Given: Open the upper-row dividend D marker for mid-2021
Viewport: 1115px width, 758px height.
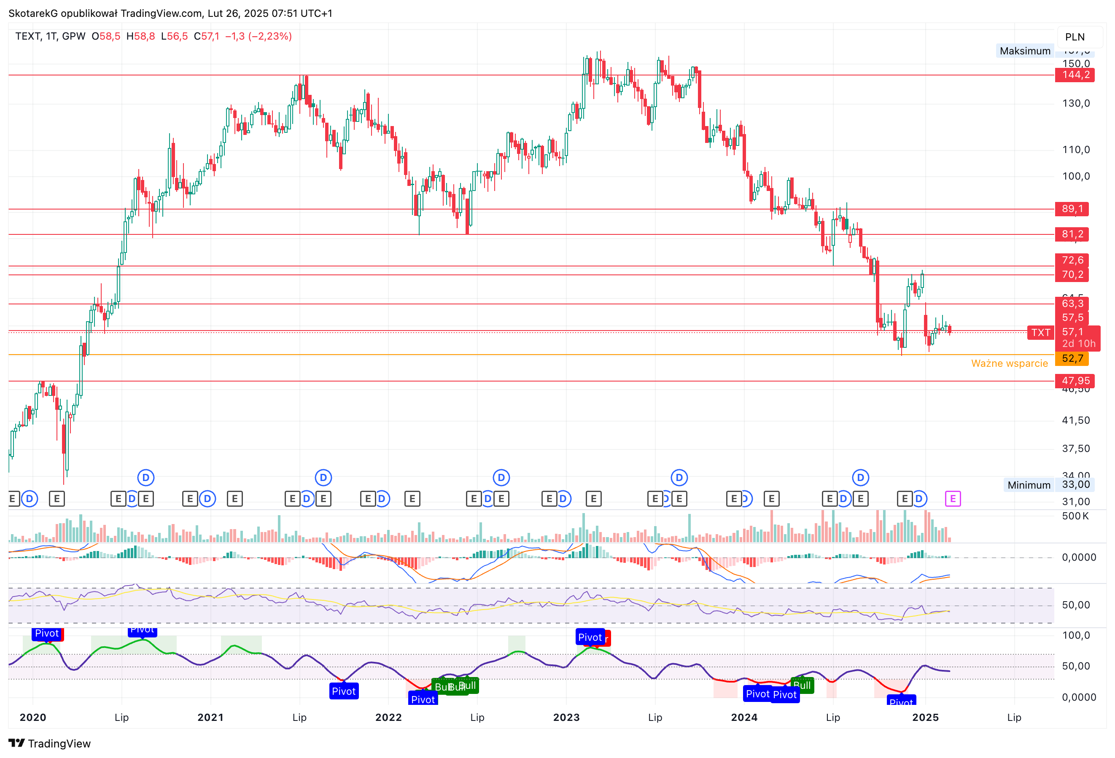Looking at the screenshot, I should point(323,477).
